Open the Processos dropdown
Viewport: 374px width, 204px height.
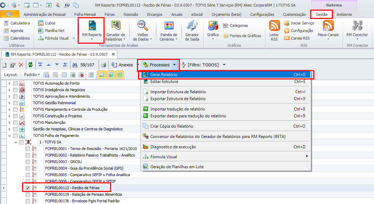click(158, 64)
